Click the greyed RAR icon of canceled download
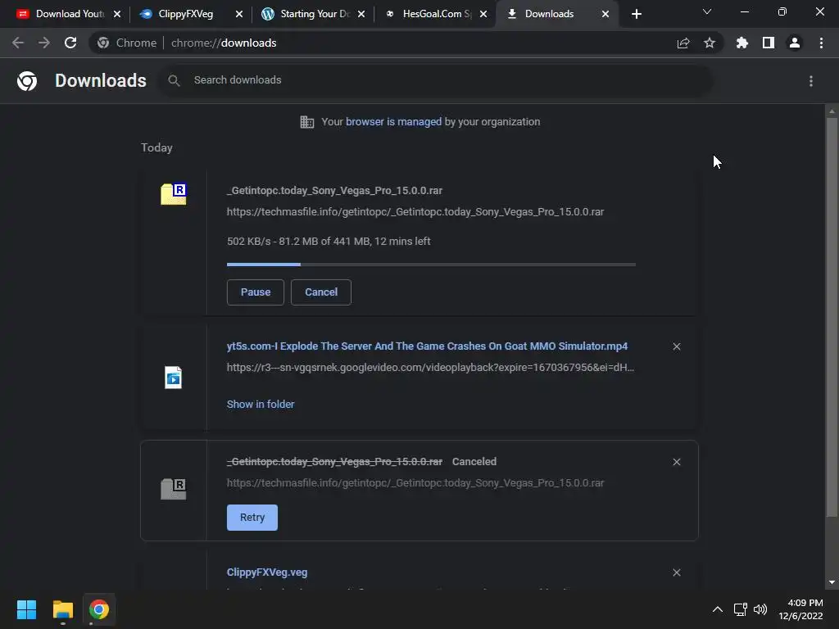 [174, 489]
